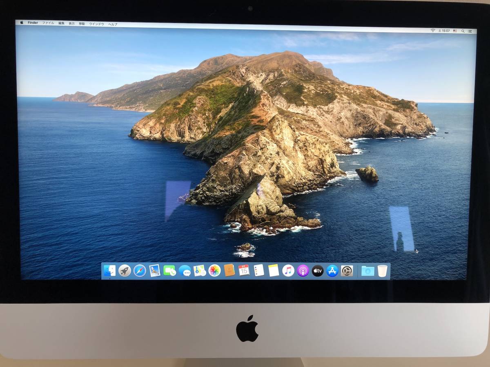Image resolution: width=490 pixels, height=367 pixels.
Task: Open System Preferences gear icon
Action: click(x=347, y=270)
